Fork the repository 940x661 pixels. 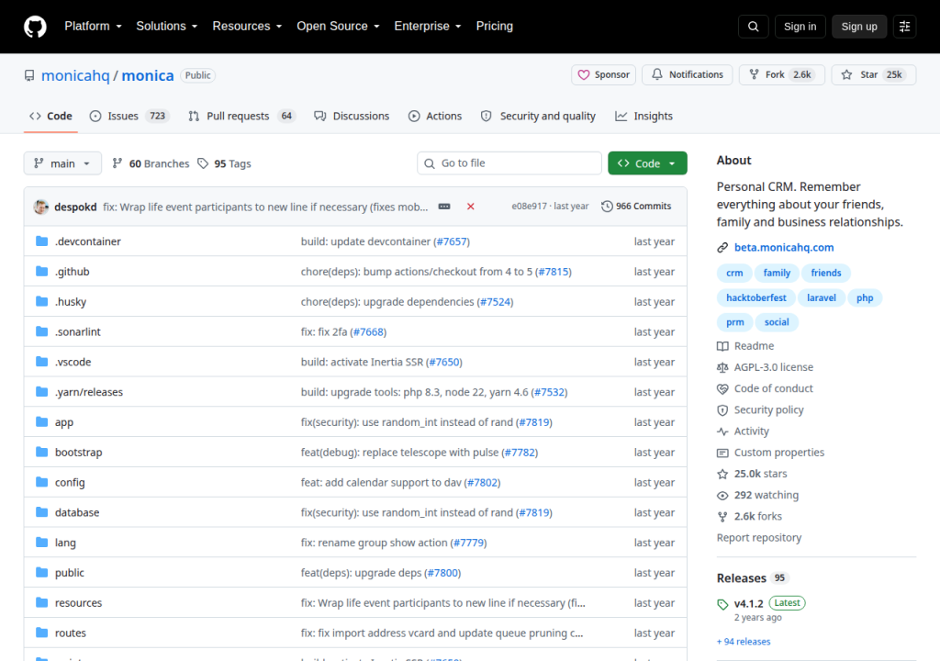tap(782, 75)
